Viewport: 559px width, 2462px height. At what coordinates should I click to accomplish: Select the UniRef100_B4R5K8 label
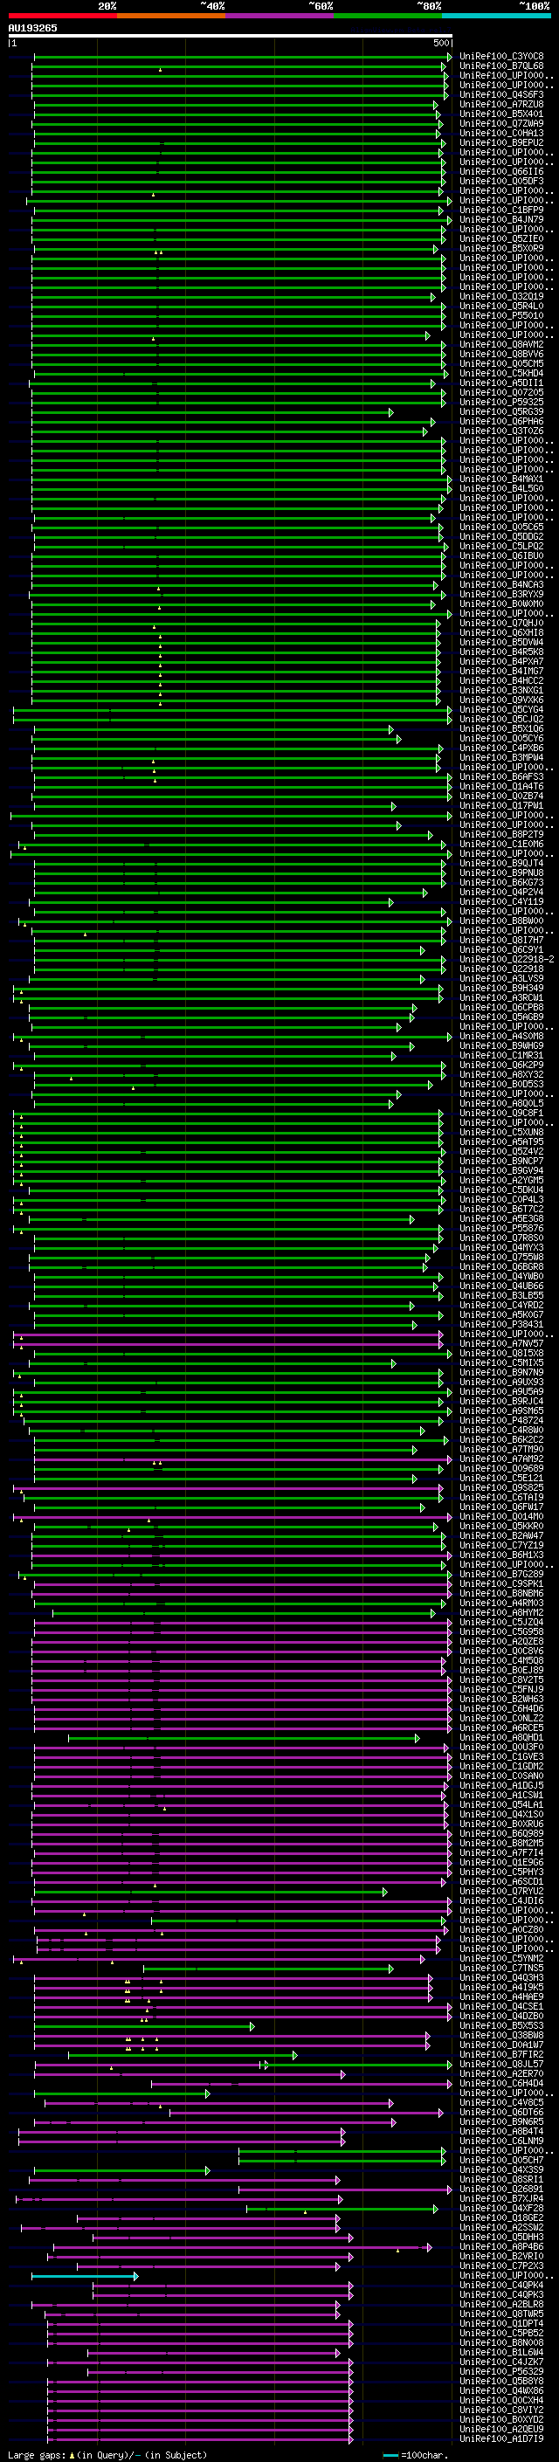coord(501,652)
